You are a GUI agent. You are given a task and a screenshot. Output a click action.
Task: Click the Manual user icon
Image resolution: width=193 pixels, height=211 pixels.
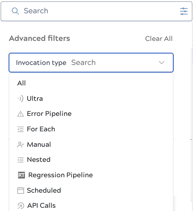[x=20, y=145]
